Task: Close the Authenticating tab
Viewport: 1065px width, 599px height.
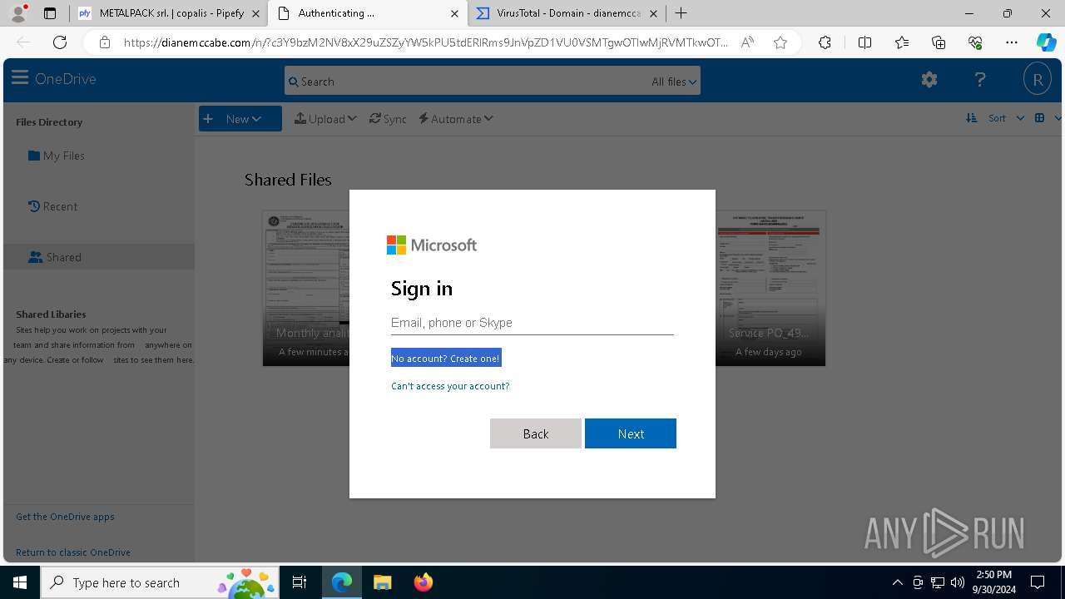Action: tap(454, 13)
